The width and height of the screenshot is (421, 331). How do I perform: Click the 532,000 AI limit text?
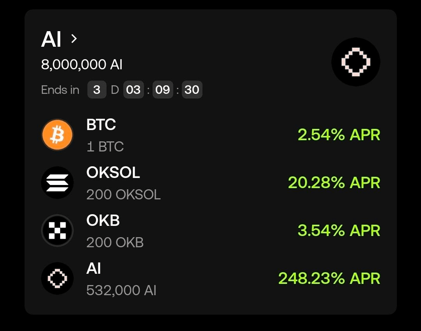121,290
